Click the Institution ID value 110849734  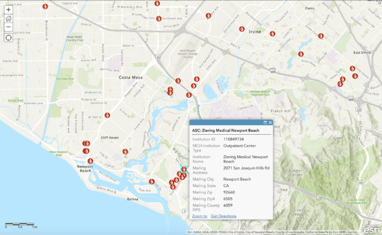pos(233,139)
